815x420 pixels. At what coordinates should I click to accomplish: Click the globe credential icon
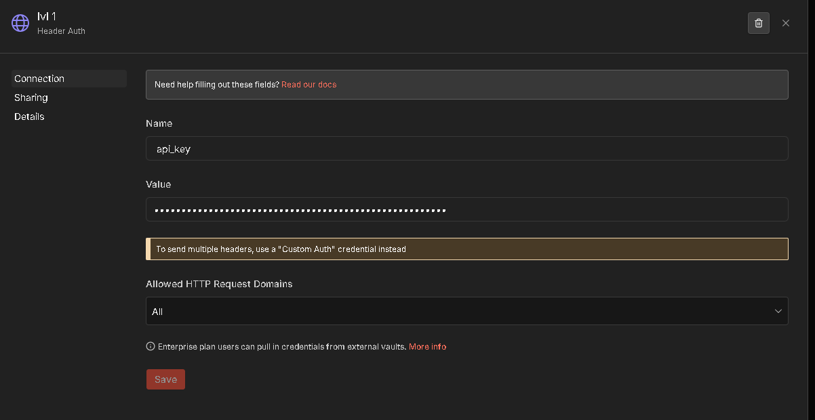click(20, 22)
